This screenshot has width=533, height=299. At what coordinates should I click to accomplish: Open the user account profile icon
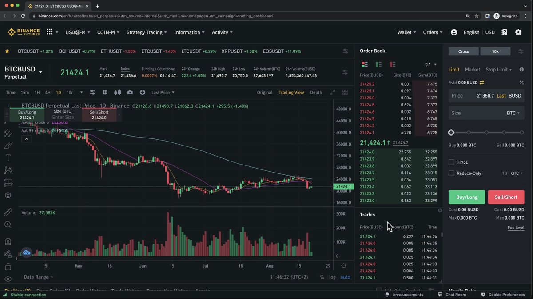453,32
